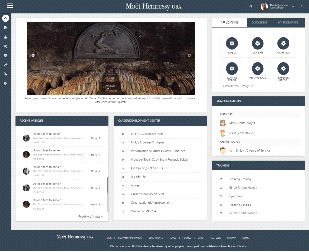The image size is (309, 252).
Task: Open Manager Tools: Coaching & Feeback Guides
Action: (160, 160)
